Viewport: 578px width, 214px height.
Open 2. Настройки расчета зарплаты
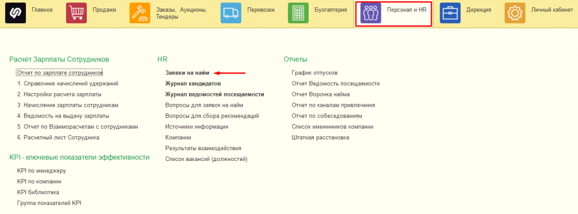coord(59,94)
